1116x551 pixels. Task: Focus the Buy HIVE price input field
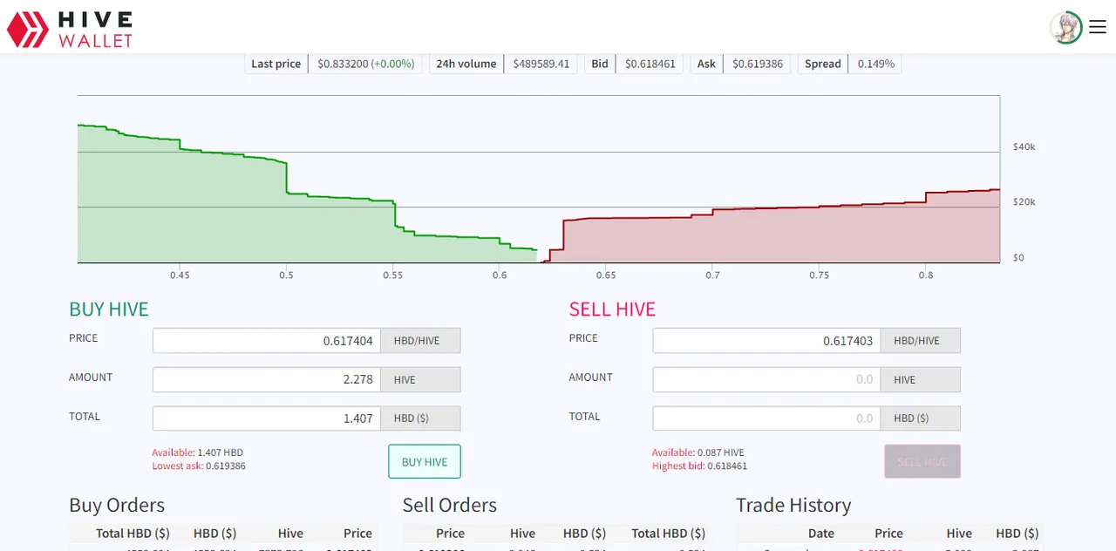pos(267,341)
